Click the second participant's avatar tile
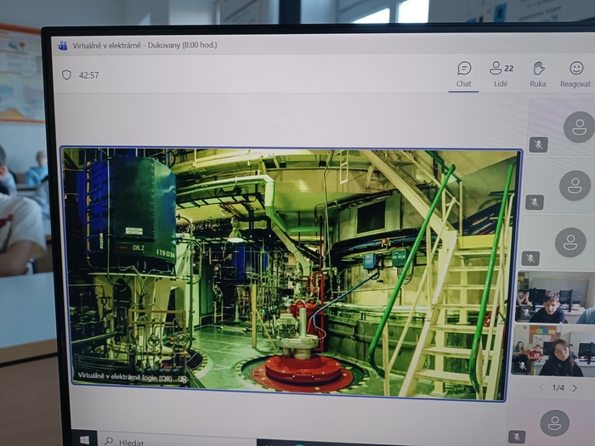 click(575, 184)
